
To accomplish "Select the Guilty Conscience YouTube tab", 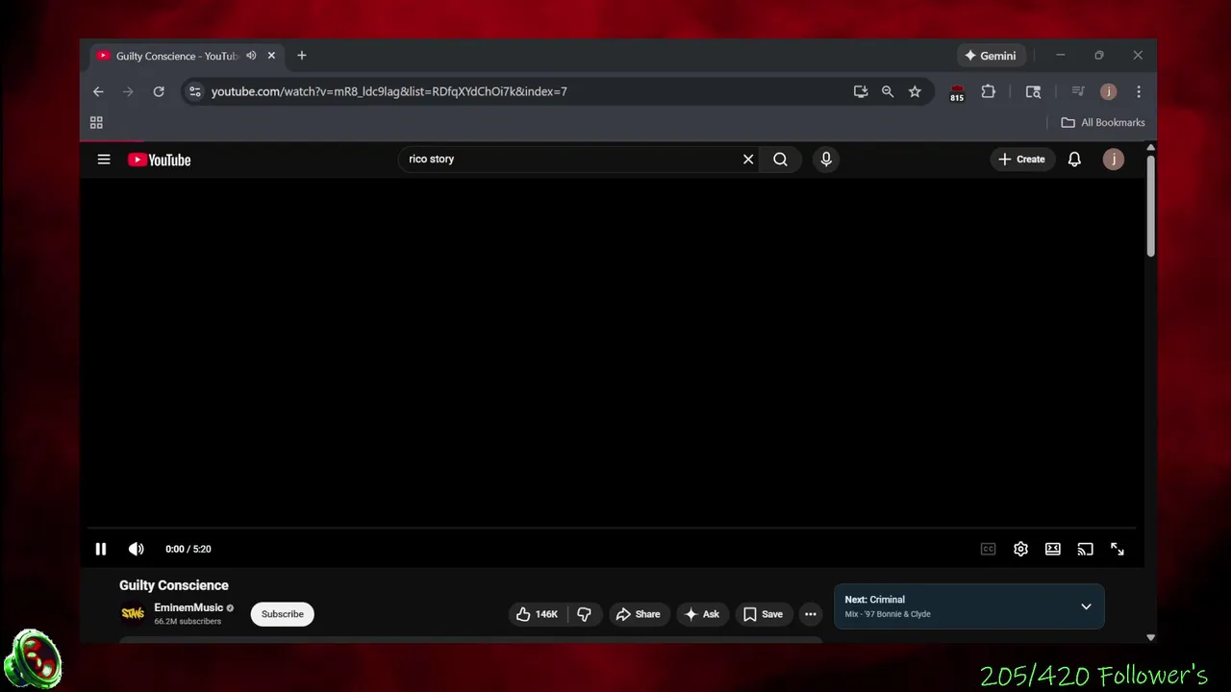I will 186,56.
